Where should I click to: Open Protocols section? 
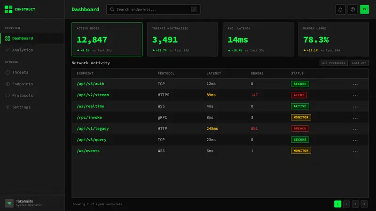click(x=32, y=96)
